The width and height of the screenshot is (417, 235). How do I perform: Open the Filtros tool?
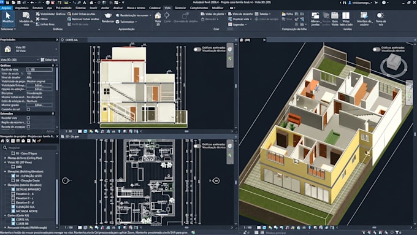click(x=42, y=19)
